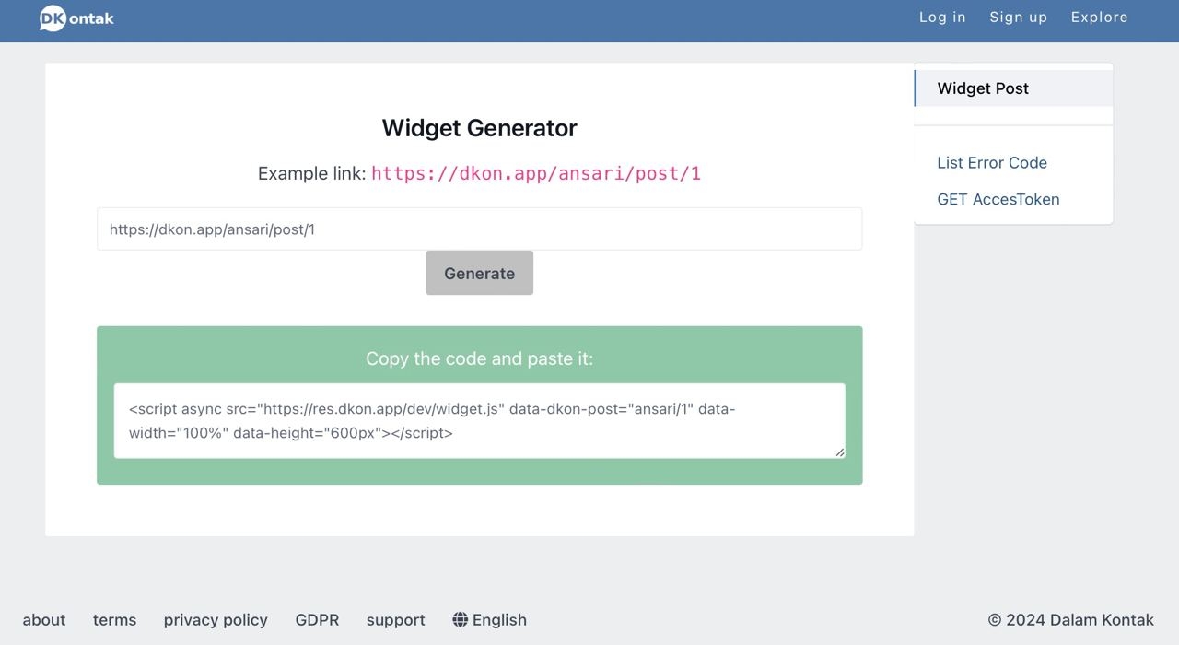Open the GDPR footer link
The width and height of the screenshot is (1179, 645).
coord(317,620)
